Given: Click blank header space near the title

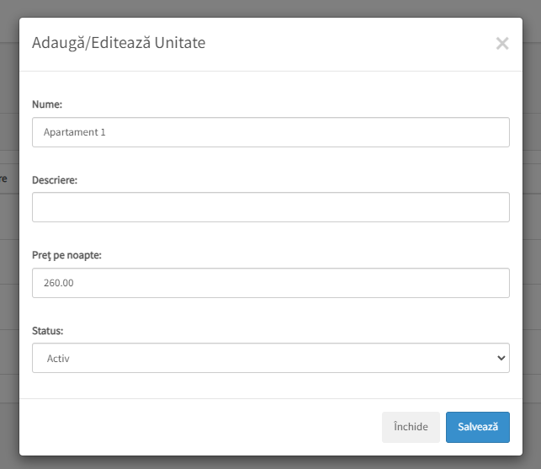Looking at the screenshot, I should tap(345, 44).
